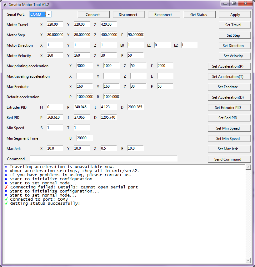Click Motor Travel Z field 420.00
The image size is (255, 267).
[109, 24]
